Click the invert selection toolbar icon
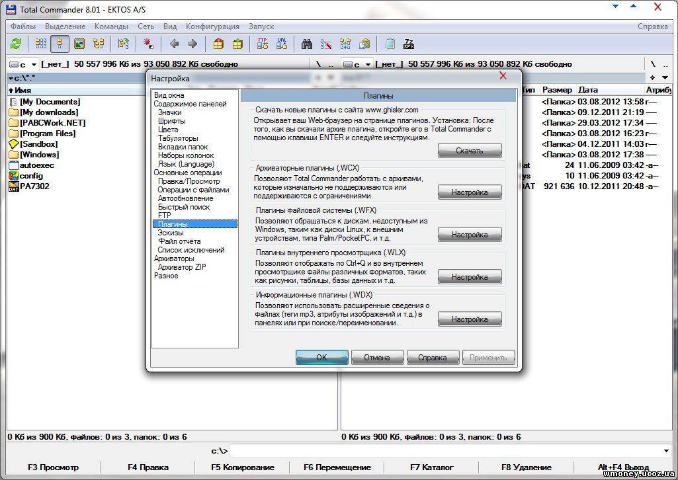Screen dimensions: 678x480 coord(123,44)
